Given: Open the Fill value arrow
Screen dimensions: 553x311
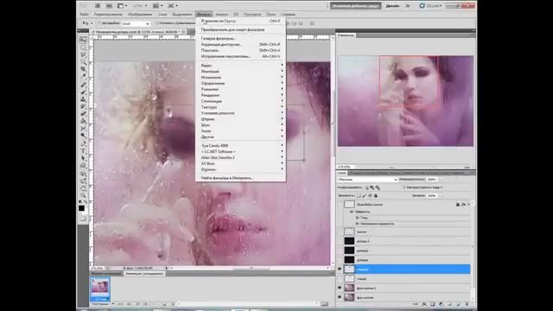Looking at the screenshot, I should coord(440,195).
